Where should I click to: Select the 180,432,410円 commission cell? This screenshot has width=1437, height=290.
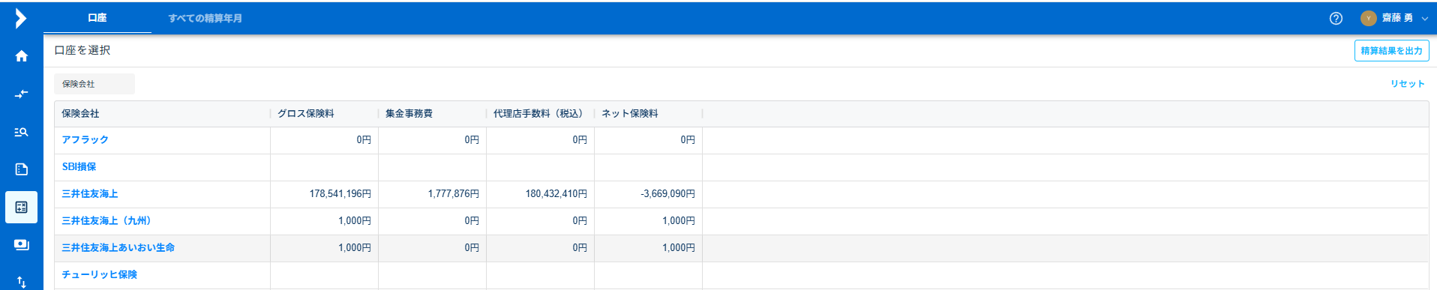(540, 194)
